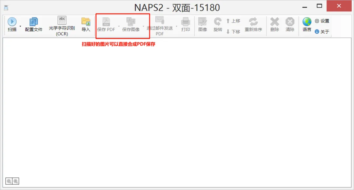Minimize the NAPS2 window
354x190 pixels.
pos(305,7)
